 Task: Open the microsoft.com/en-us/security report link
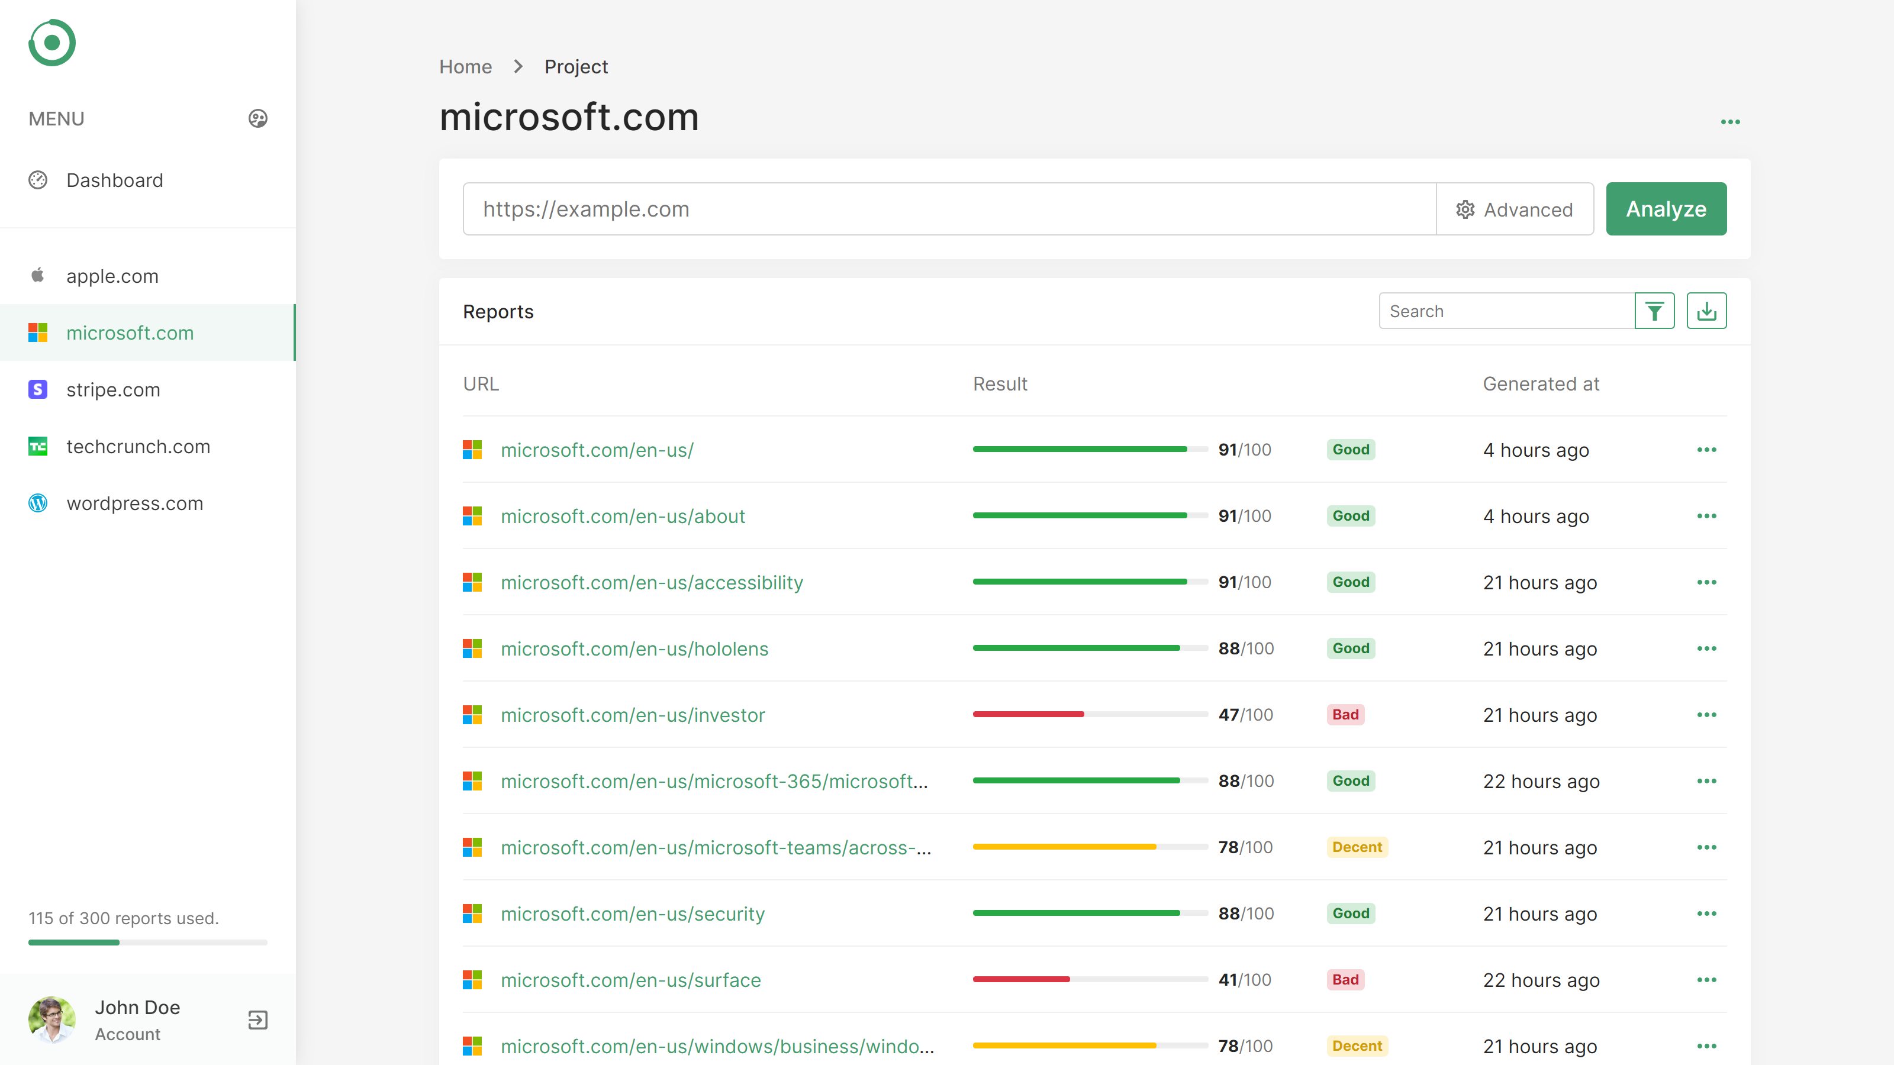(632, 914)
